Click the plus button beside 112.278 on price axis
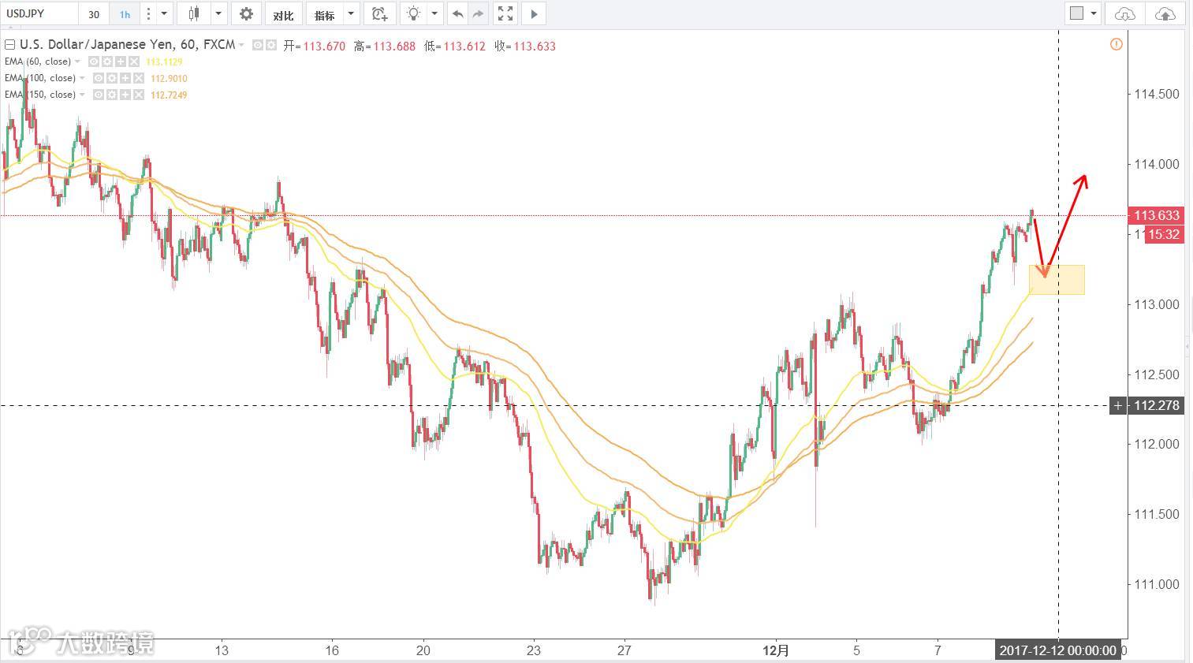Image resolution: width=1193 pixels, height=663 pixels. click(1118, 406)
